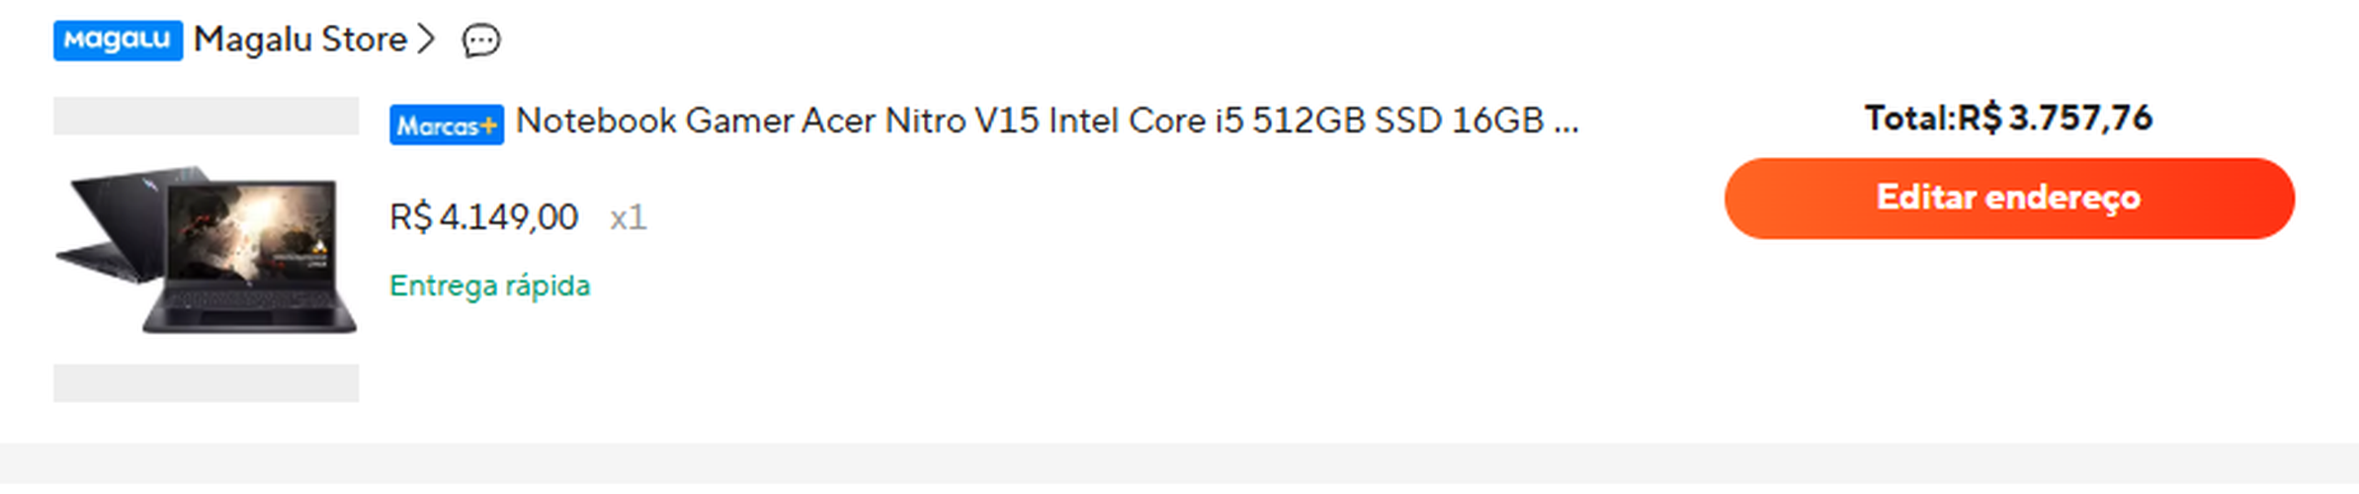Click the gray placeholder bar below the laptop image
The height and width of the screenshot is (494, 2359).
point(206,383)
